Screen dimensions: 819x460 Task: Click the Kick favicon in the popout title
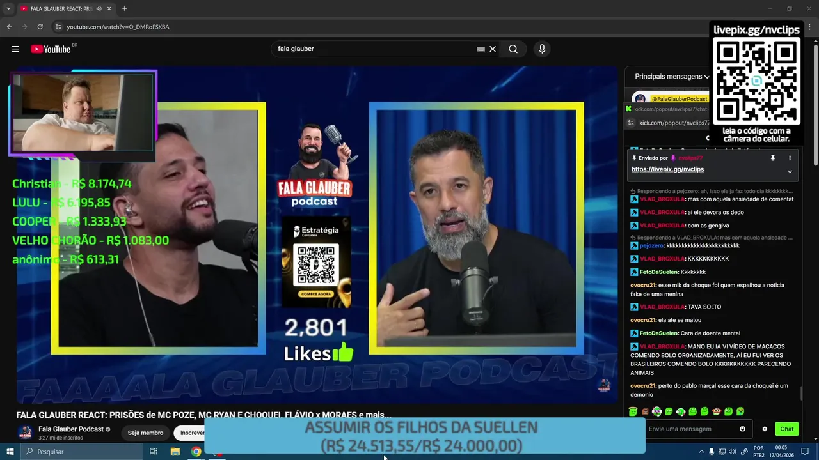[x=629, y=109]
